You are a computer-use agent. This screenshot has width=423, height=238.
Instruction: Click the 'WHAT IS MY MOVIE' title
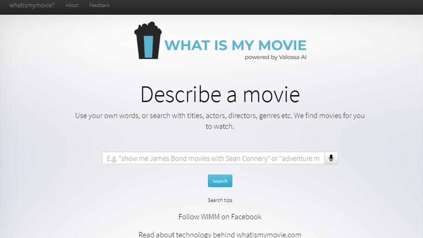point(235,45)
